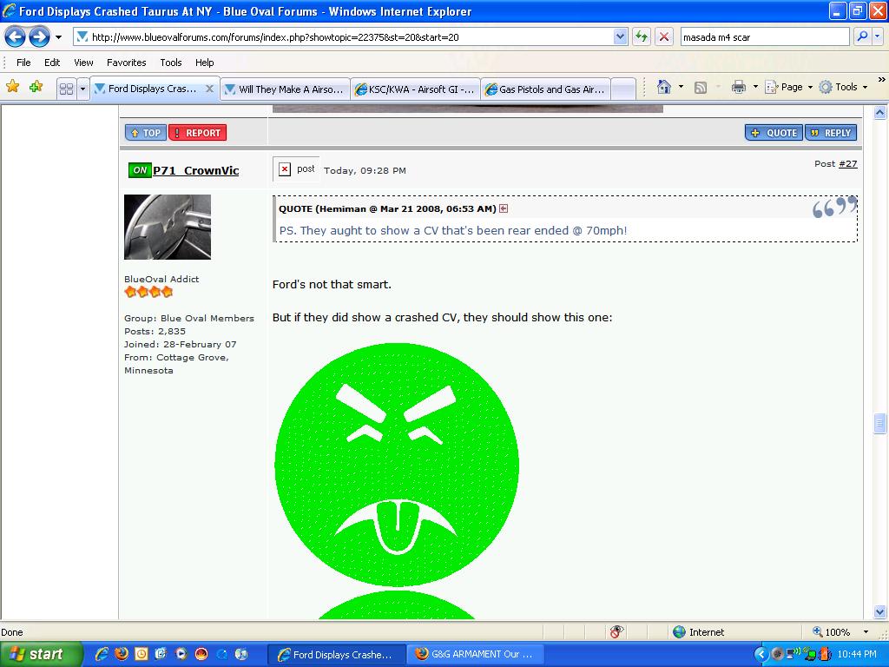Click the Add to Favorites icon
Screen dimensions: 889x667
(36, 87)
